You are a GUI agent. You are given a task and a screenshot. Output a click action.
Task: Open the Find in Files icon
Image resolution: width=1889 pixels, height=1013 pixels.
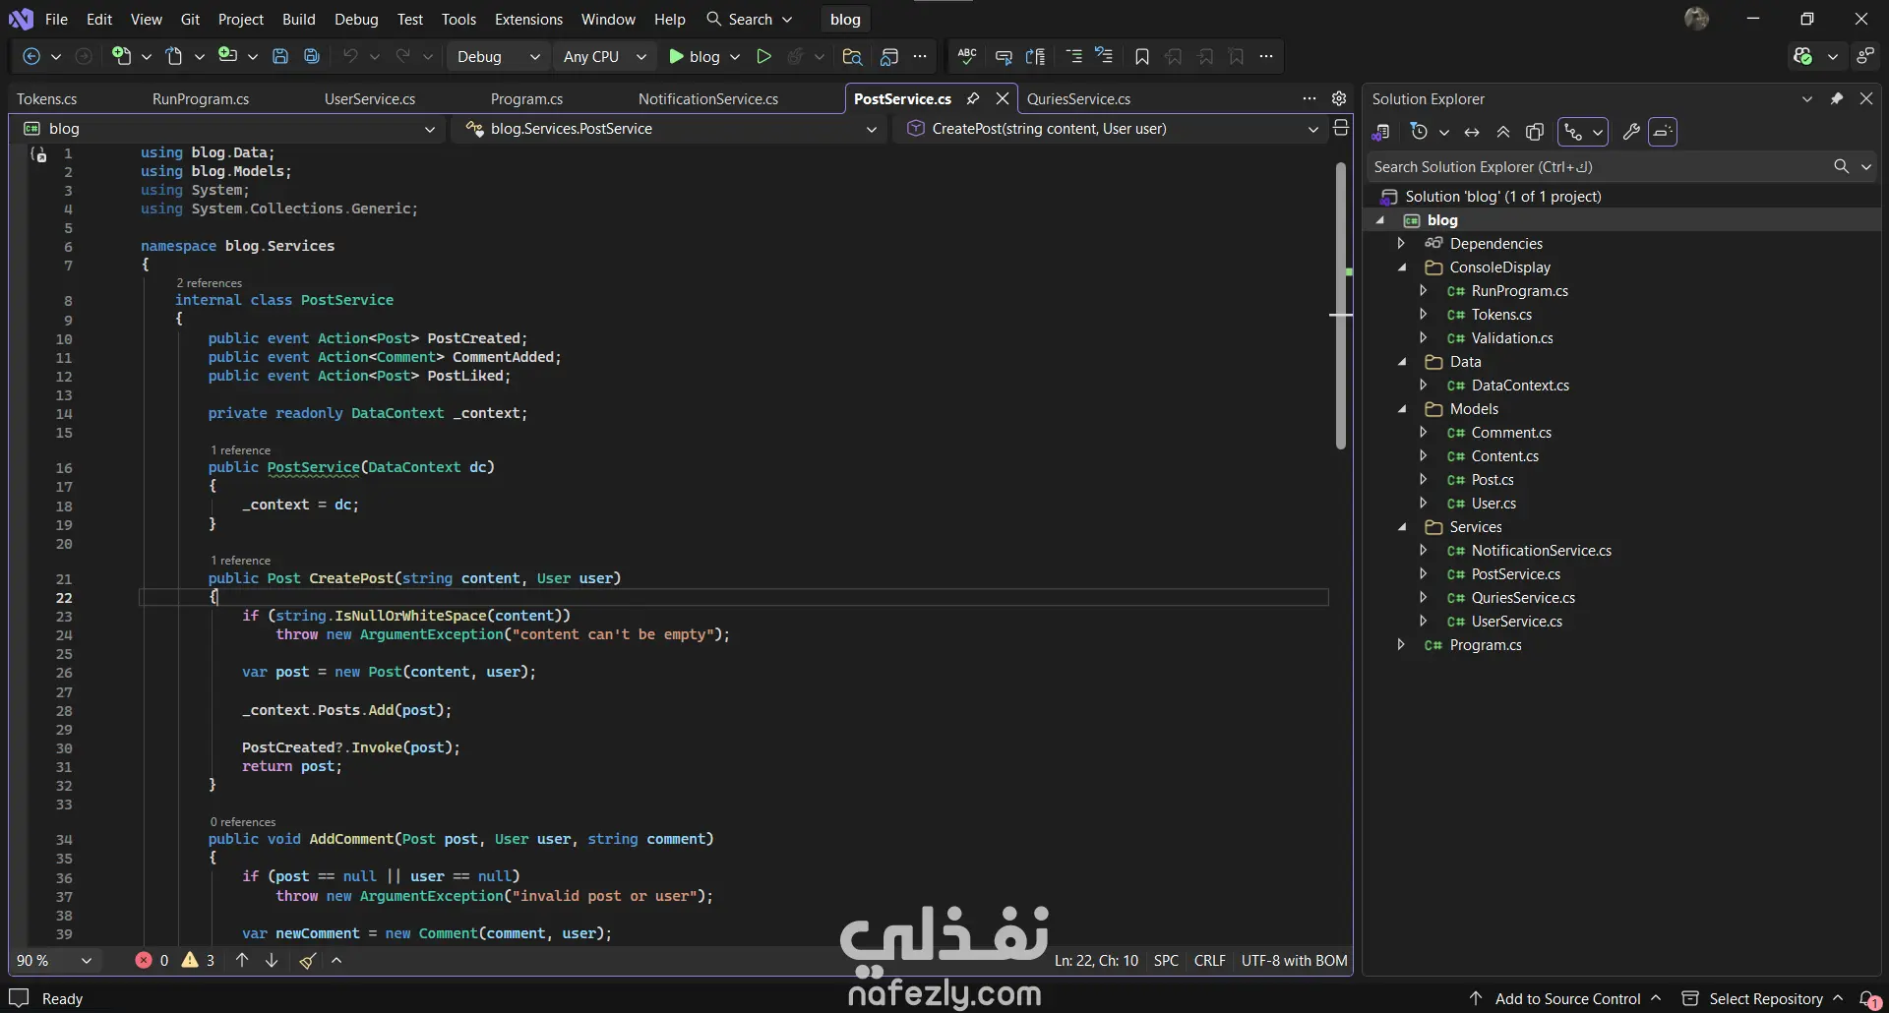tap(852, 57)
